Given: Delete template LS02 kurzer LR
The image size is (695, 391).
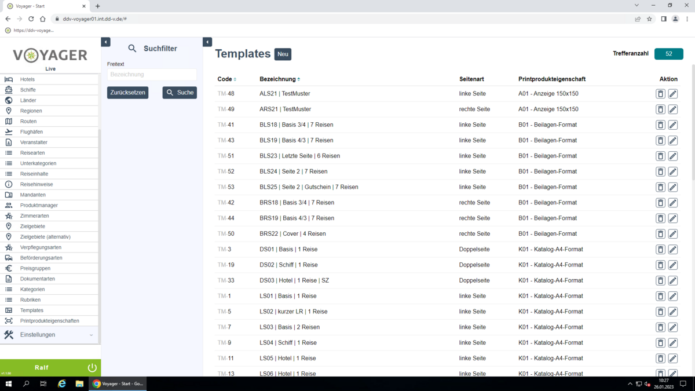Looking at the screenshot, I should point(660,312).
